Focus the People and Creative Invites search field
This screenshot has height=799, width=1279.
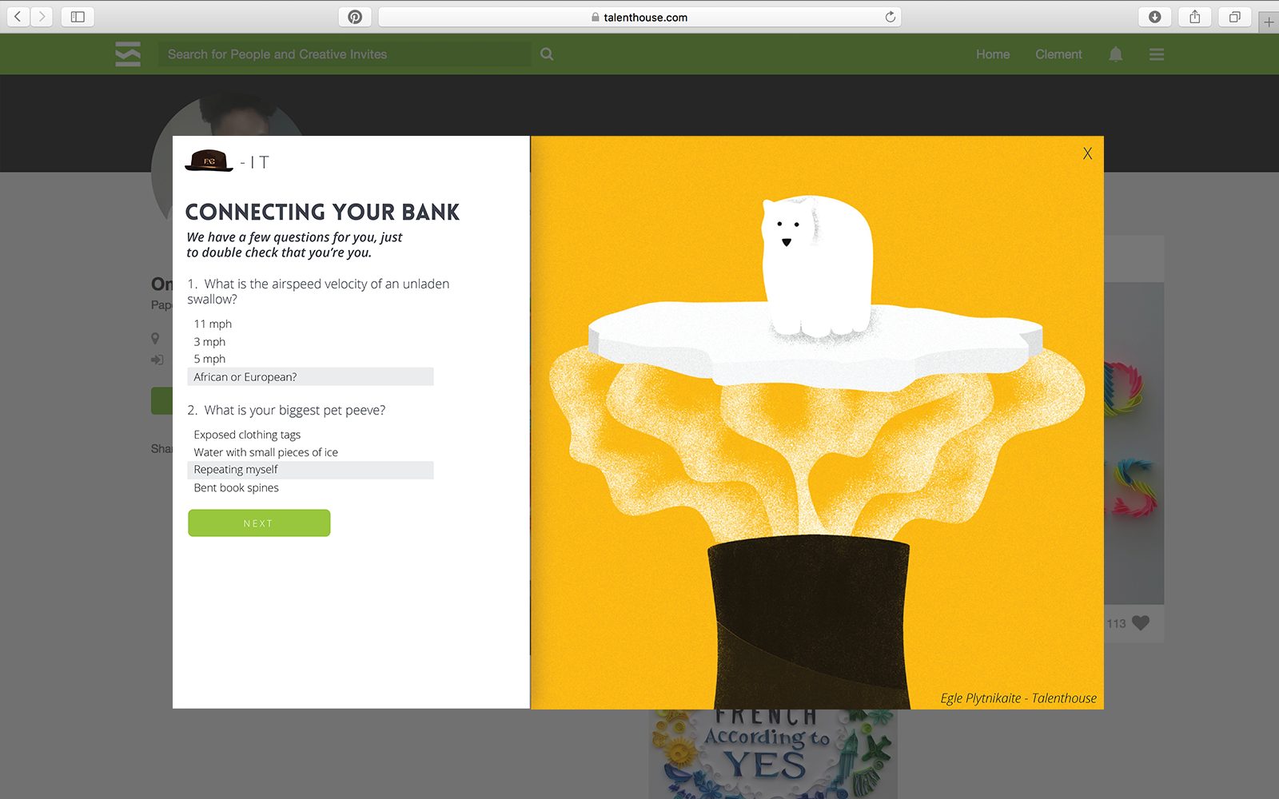point(345,54)
